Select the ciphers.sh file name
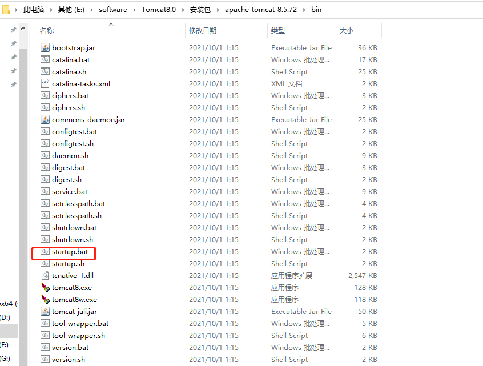Image resolution: width=483 pixels, height=366 pixels. click(x=69, y=108)
